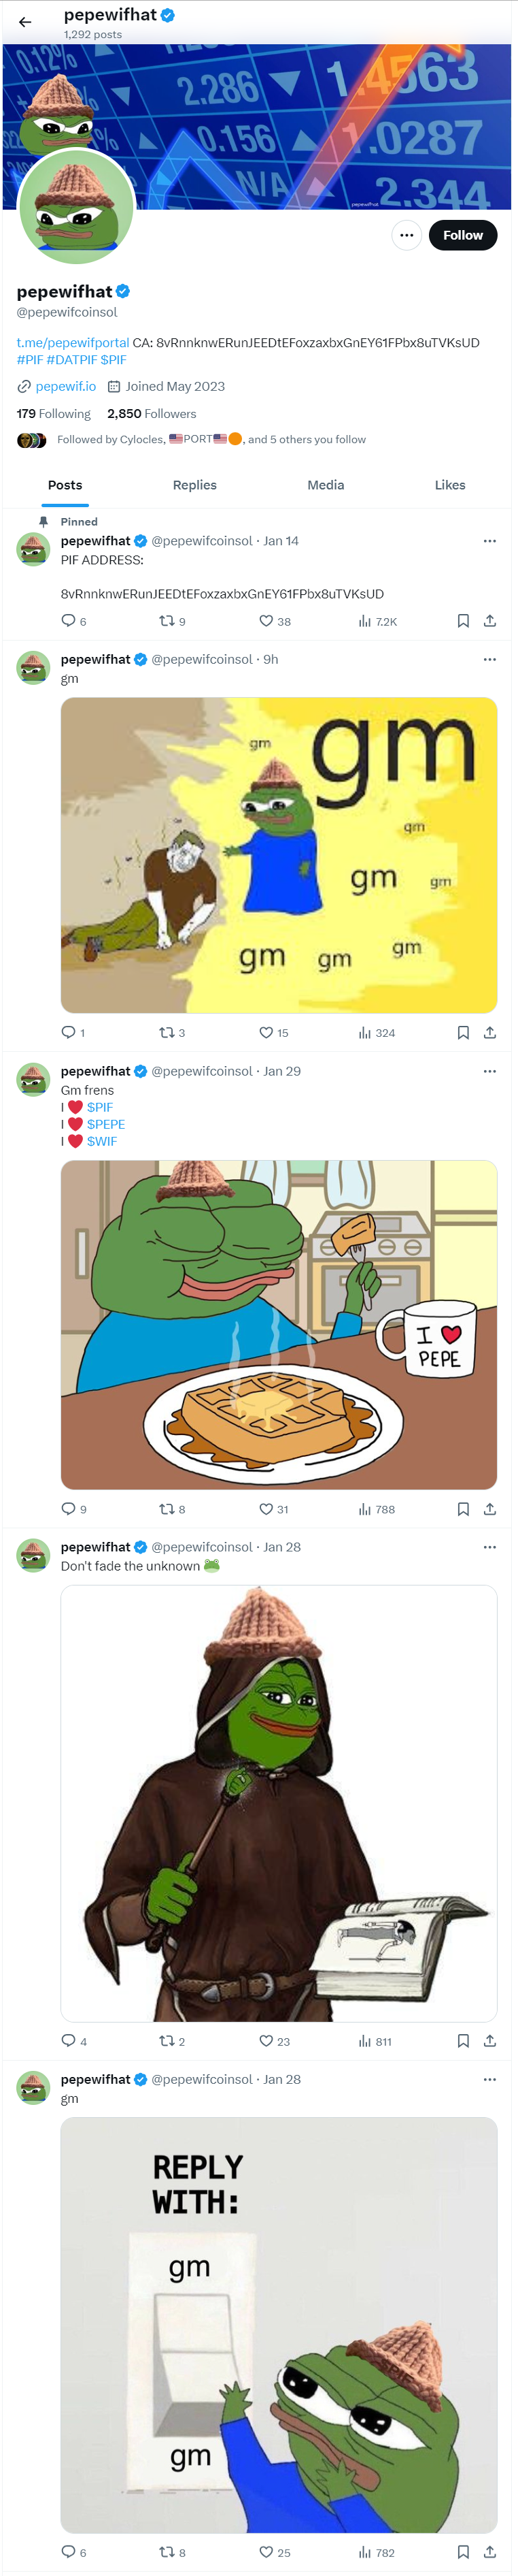Like the Gm frens post
Image resolution: width=518 pixels, height=2576 pixels.
pos(266,1508)
